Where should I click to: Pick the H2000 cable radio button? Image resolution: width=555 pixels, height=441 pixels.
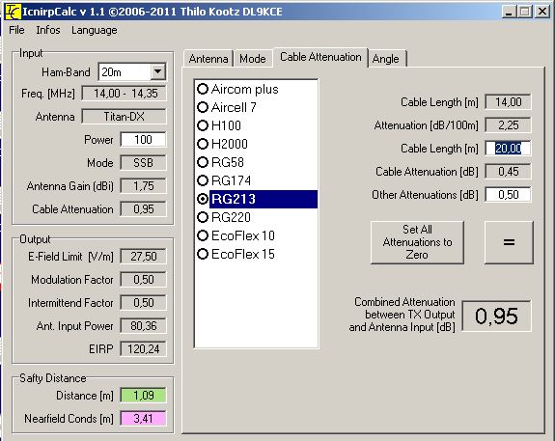point(203,144)
